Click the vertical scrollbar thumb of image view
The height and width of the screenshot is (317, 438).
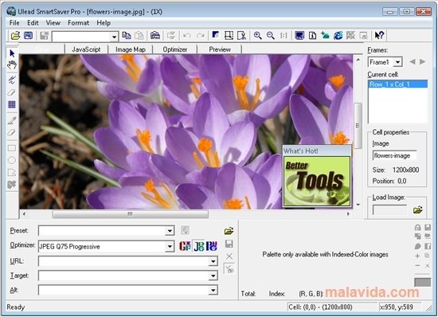coord(358,125)
